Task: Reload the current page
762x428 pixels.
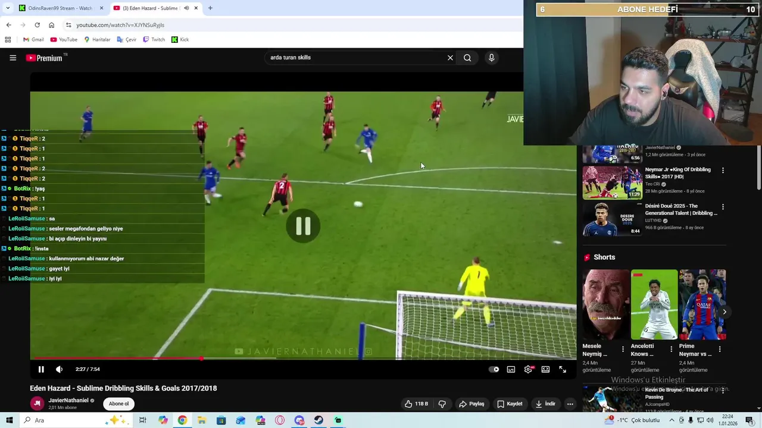Action: click(x=37, y=25)
